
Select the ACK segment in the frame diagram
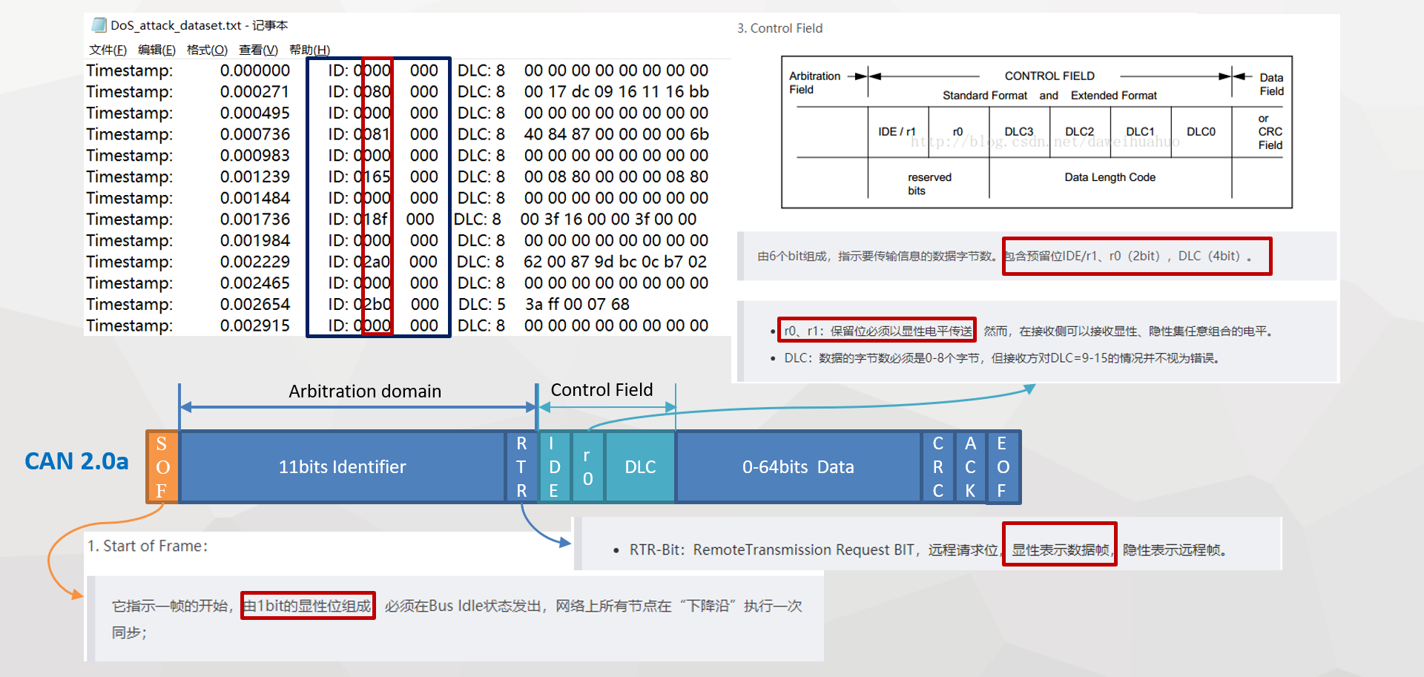pos(970,466)
